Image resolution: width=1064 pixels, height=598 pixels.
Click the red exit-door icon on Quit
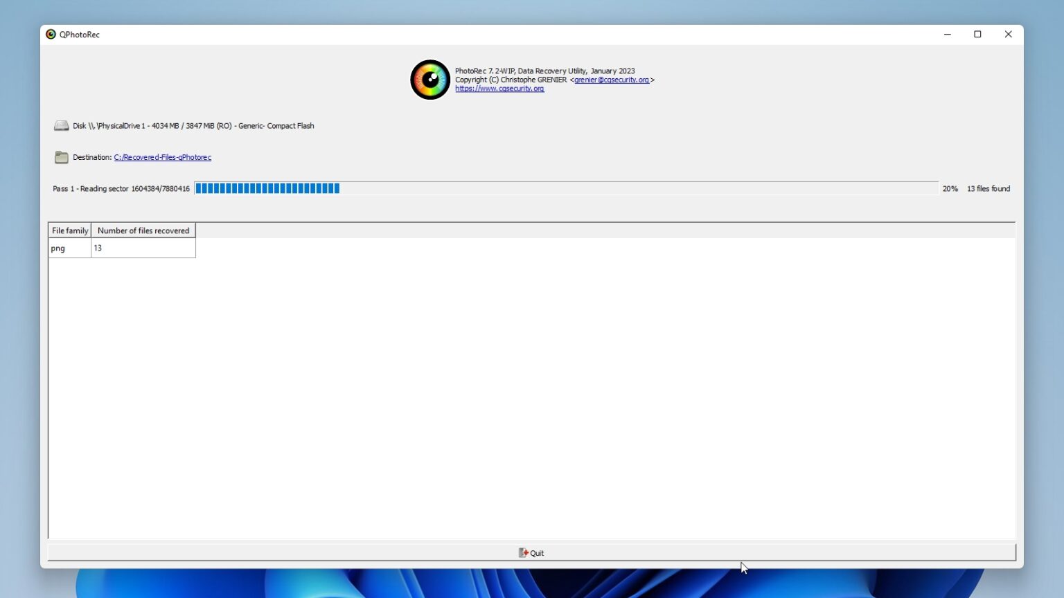pyautogui.click(x=524, y=552)
